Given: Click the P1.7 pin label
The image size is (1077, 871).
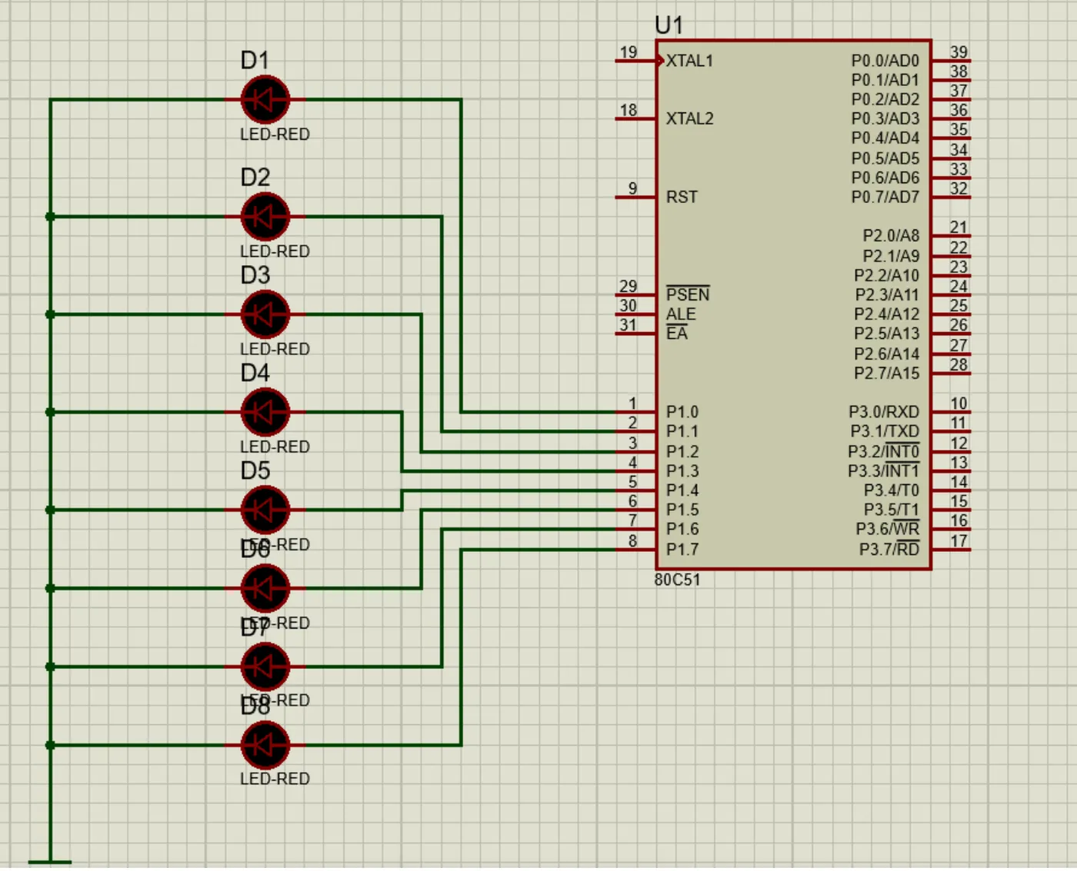Looking at the screenshot, I should tap(682, 549).
